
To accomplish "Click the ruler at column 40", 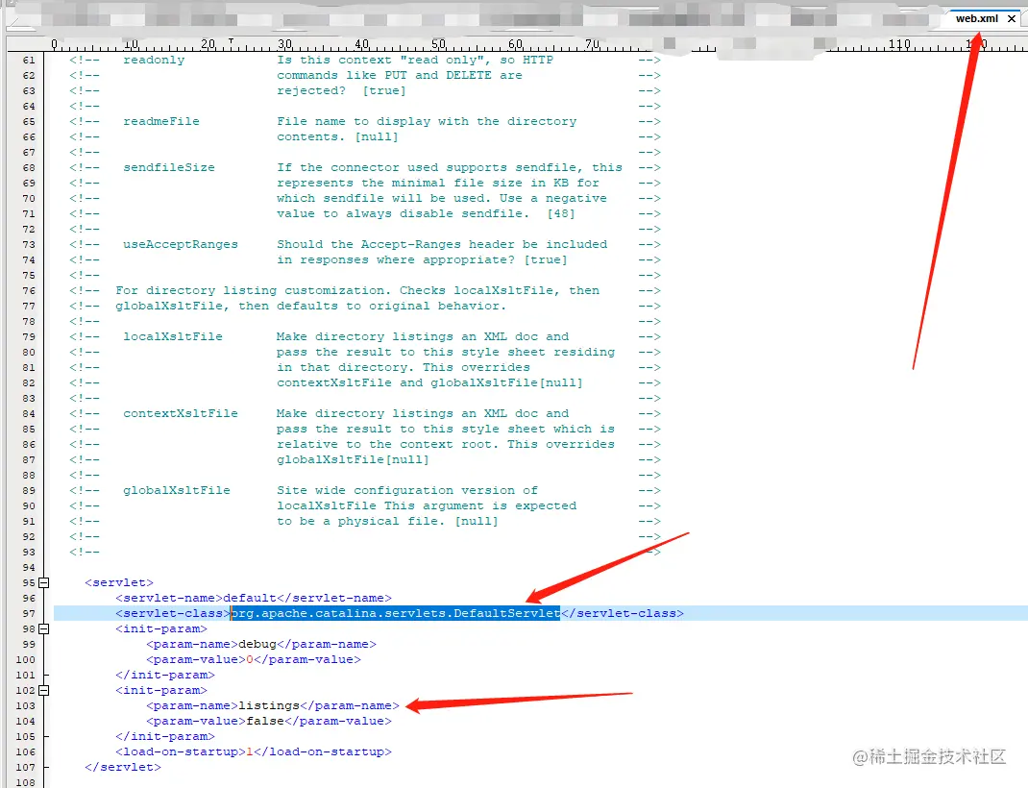I will pyautogui.click(x=361, y=44).
